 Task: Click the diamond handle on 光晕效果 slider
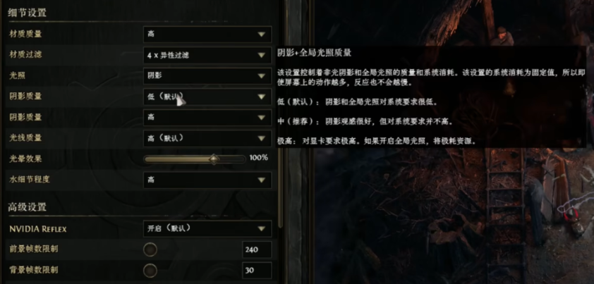click(214, 159)
